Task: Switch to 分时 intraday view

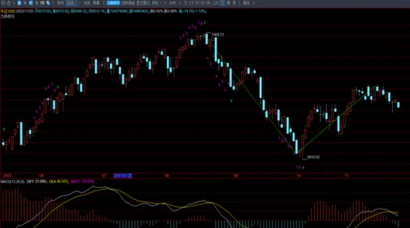Action: tap(172, 3)
